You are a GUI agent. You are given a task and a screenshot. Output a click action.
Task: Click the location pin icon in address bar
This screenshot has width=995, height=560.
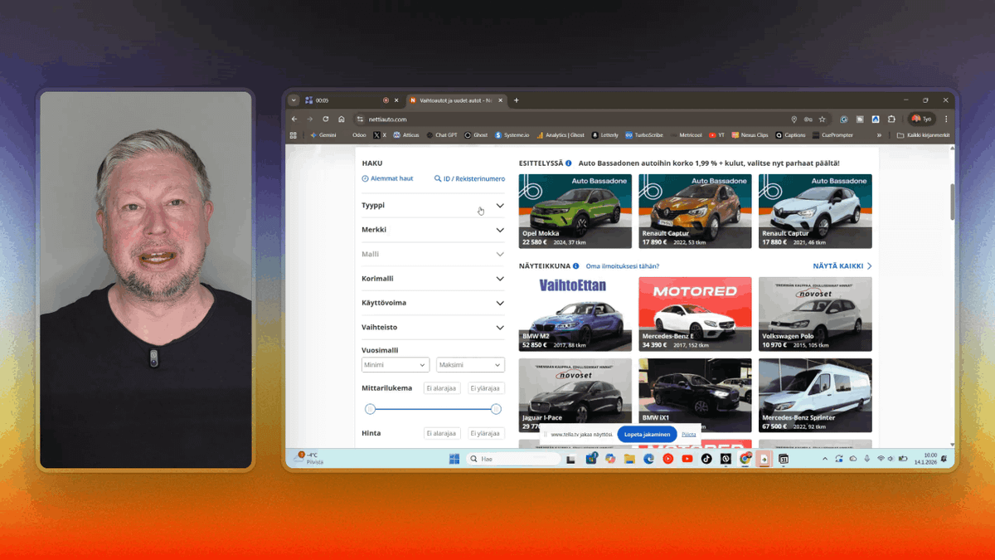coord(794,119)
